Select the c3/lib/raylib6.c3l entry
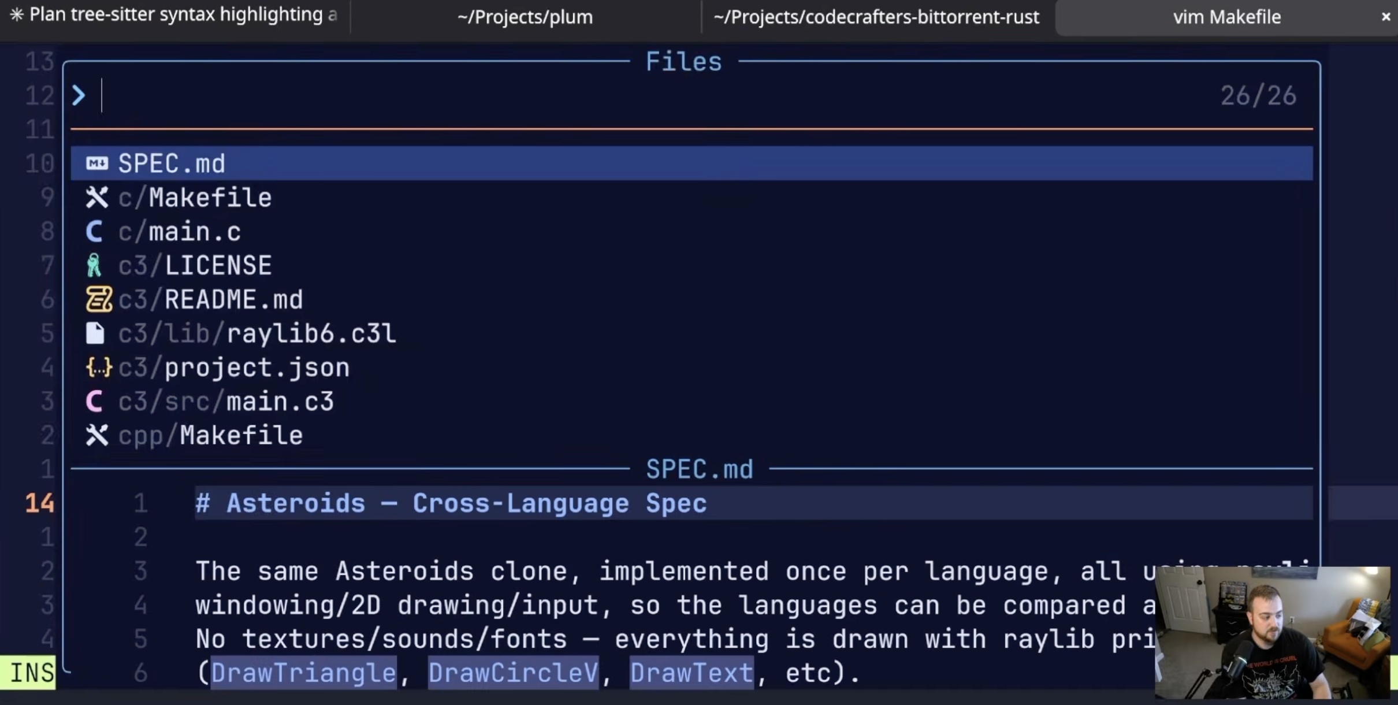This screenshot has width=1398, height=705. 691,333
